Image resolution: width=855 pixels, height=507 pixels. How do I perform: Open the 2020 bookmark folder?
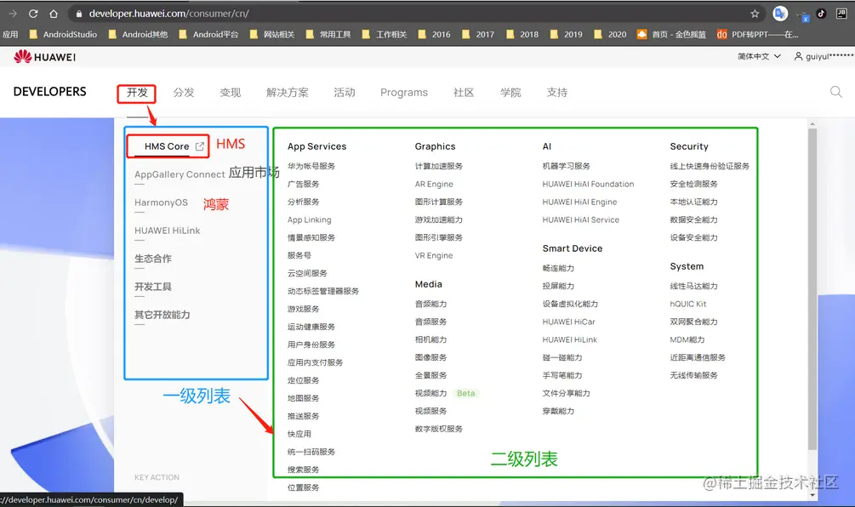(x=610, y=34)
